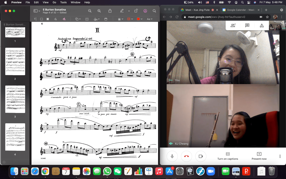The width and height of the screenshot is (286, 179).
Task: Turn off the camera in Meet
Action: (200, 156)
